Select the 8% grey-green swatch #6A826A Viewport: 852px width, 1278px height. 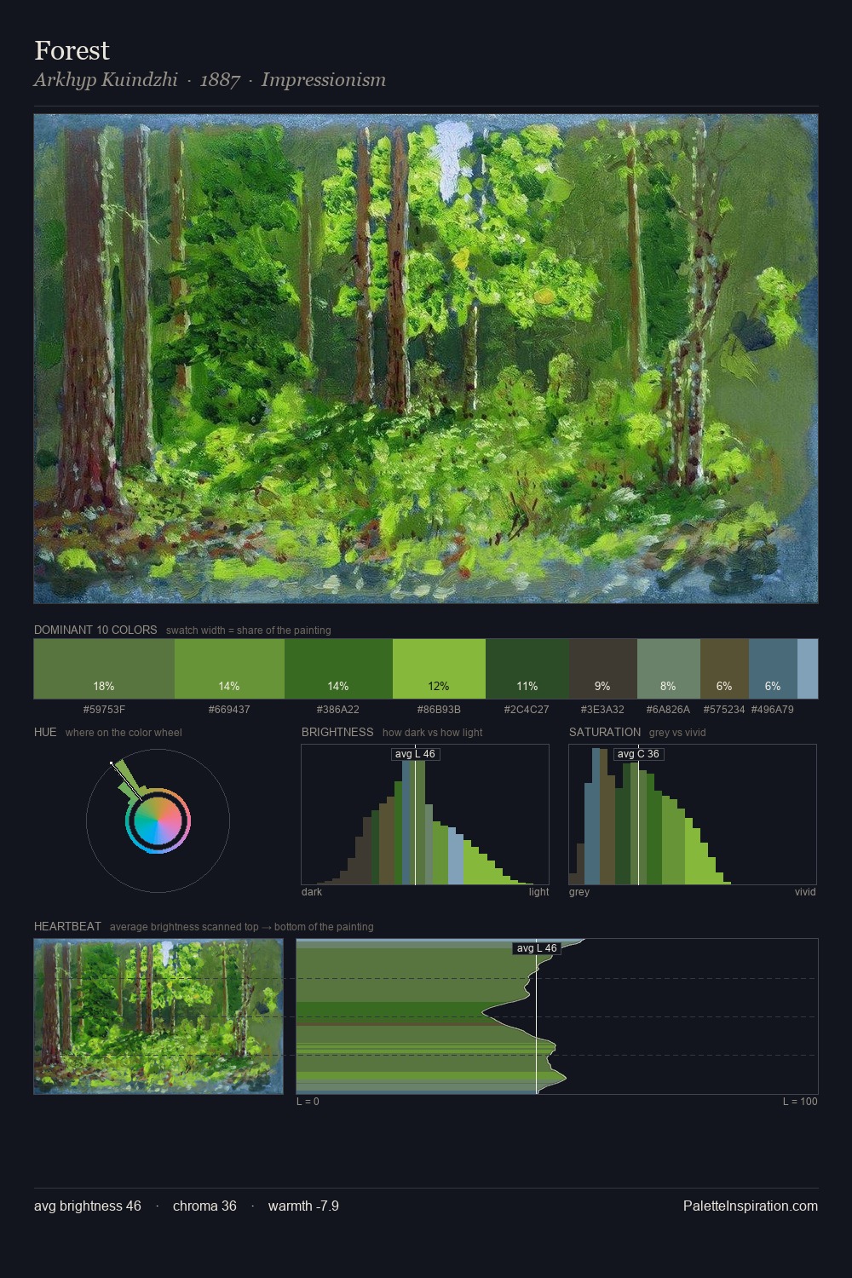tap(669, 669)
